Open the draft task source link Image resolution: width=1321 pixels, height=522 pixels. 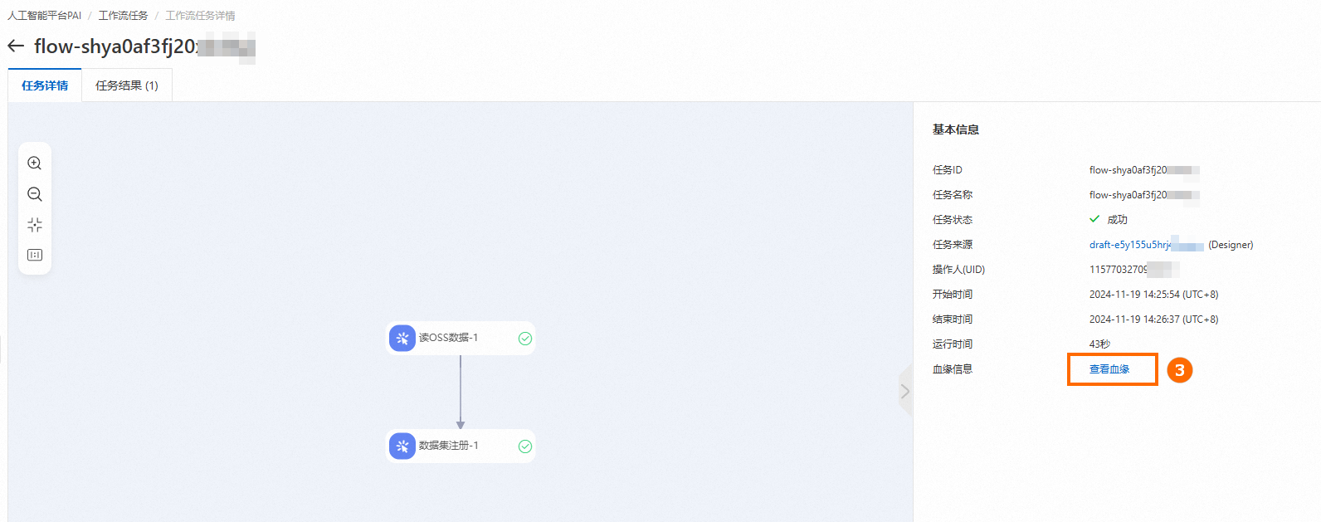1130,245
